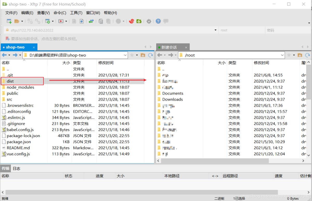Screen dimensions: 312x201
Task: Switch to the 日志 log tab
Action: (16, 169)
